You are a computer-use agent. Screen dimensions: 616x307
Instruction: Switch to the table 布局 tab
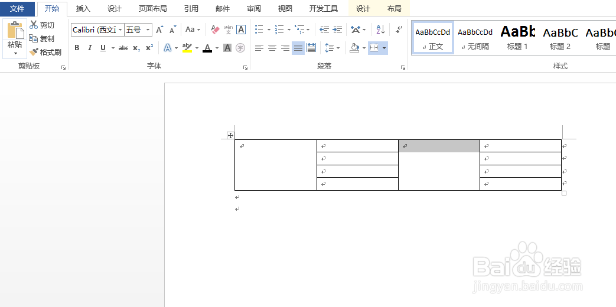pyautogui.click(x=395, y=9)
